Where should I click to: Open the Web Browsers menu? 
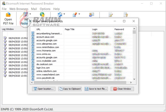pos(19,9)
